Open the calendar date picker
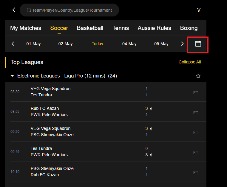 tap(198, 44)
